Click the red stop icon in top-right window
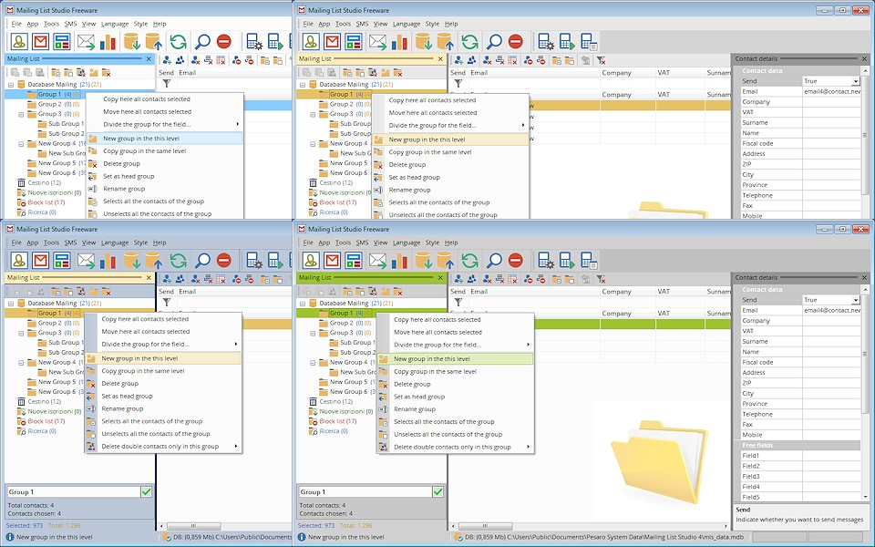 point(516,41)
